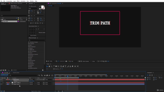Open the Effect menu
Viewport: 164px width, 92px height.
[18, 1]
